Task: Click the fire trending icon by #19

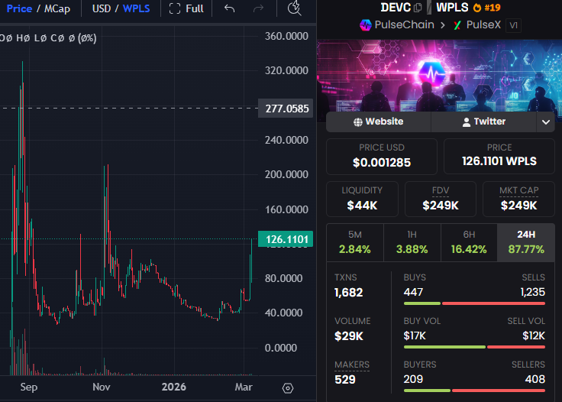Action: coord(477,8)
